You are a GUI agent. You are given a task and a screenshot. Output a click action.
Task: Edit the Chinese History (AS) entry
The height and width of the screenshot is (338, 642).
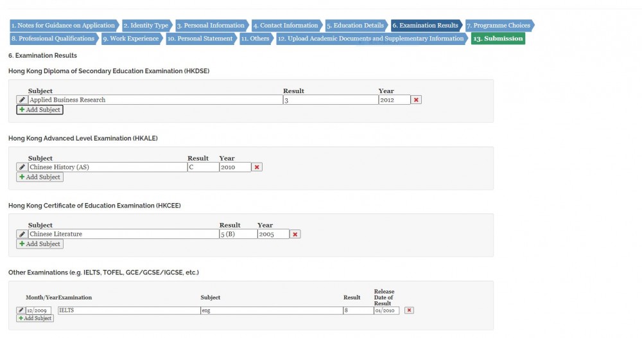tap(22, 167)
